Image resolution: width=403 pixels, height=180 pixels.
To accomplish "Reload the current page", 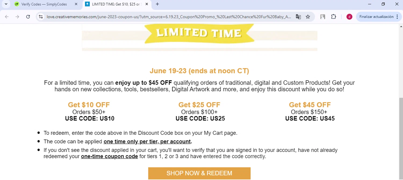I will point(28,17).
